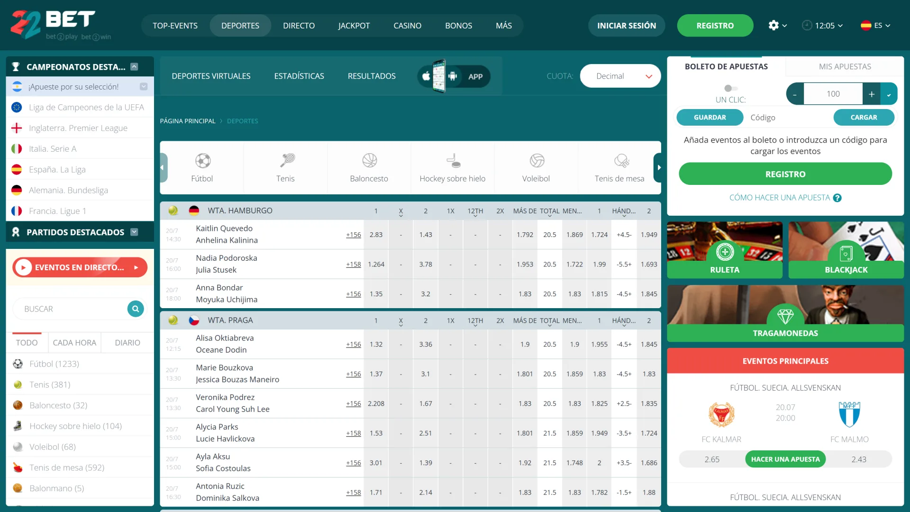Open the time zone 12:05 dropdown
The height and width of the screenshot is (512, 910).
822,25
